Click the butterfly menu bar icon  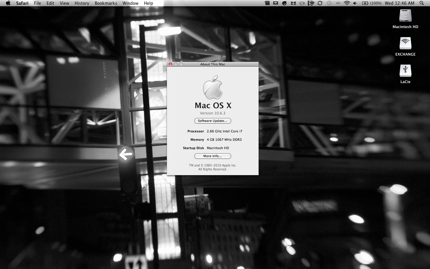pos(293,3)
